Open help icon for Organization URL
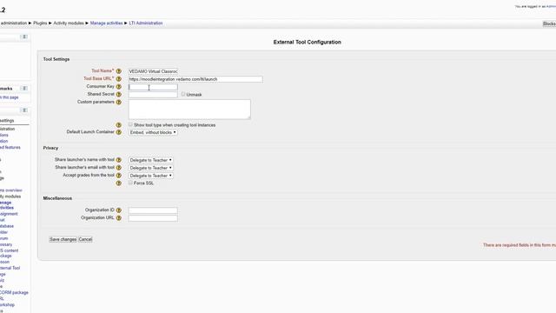The image size is (556, 313). tap(119, 218)
